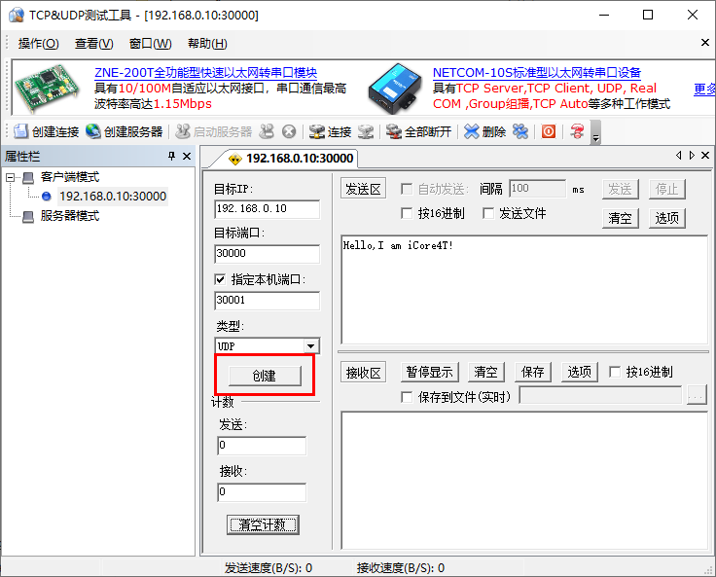The height and width of the screenshot is (577, 716).
Task: Open the 操作(O) menu
Action: pyautogui.click(x=38, y=44)
